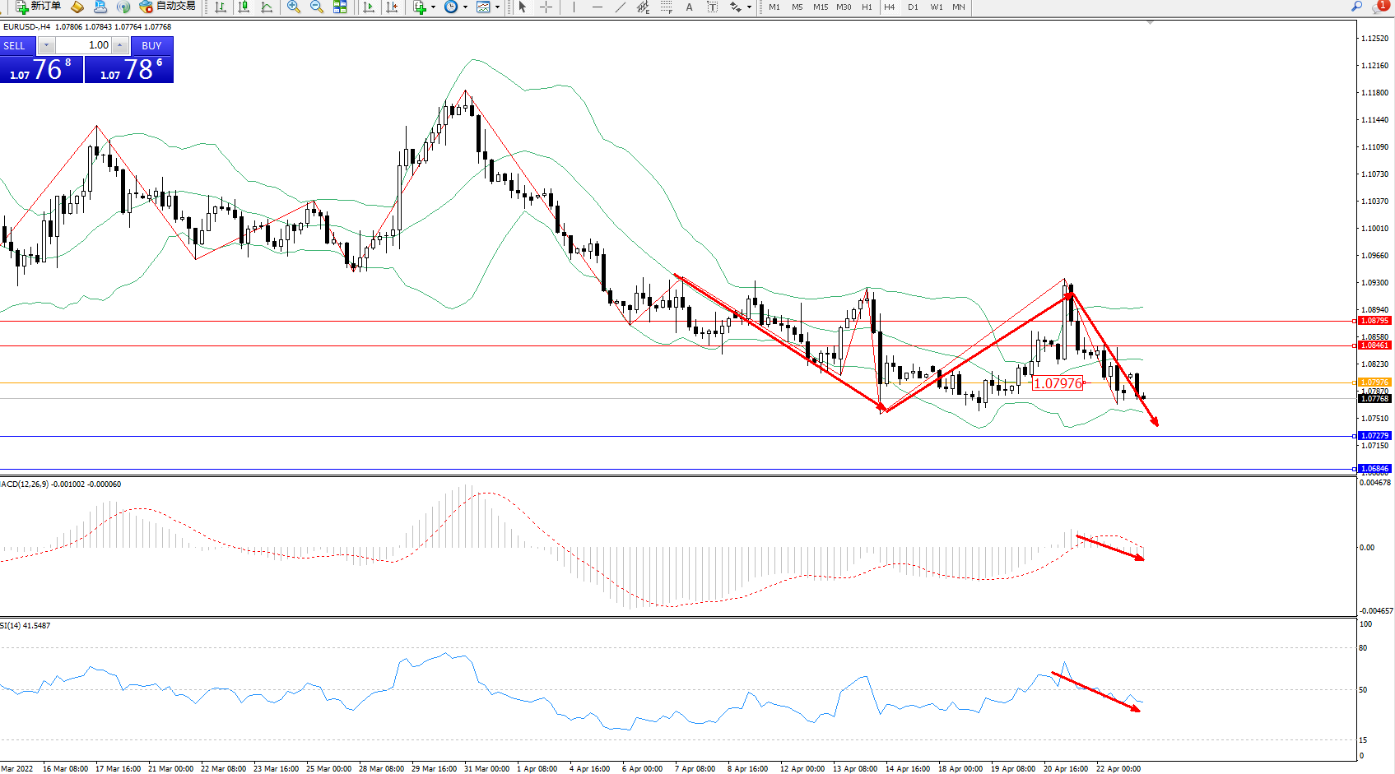This screenshot has width=1395, height=774.
Task: Zoom out on the chart
Action: [x=316, y=7]
